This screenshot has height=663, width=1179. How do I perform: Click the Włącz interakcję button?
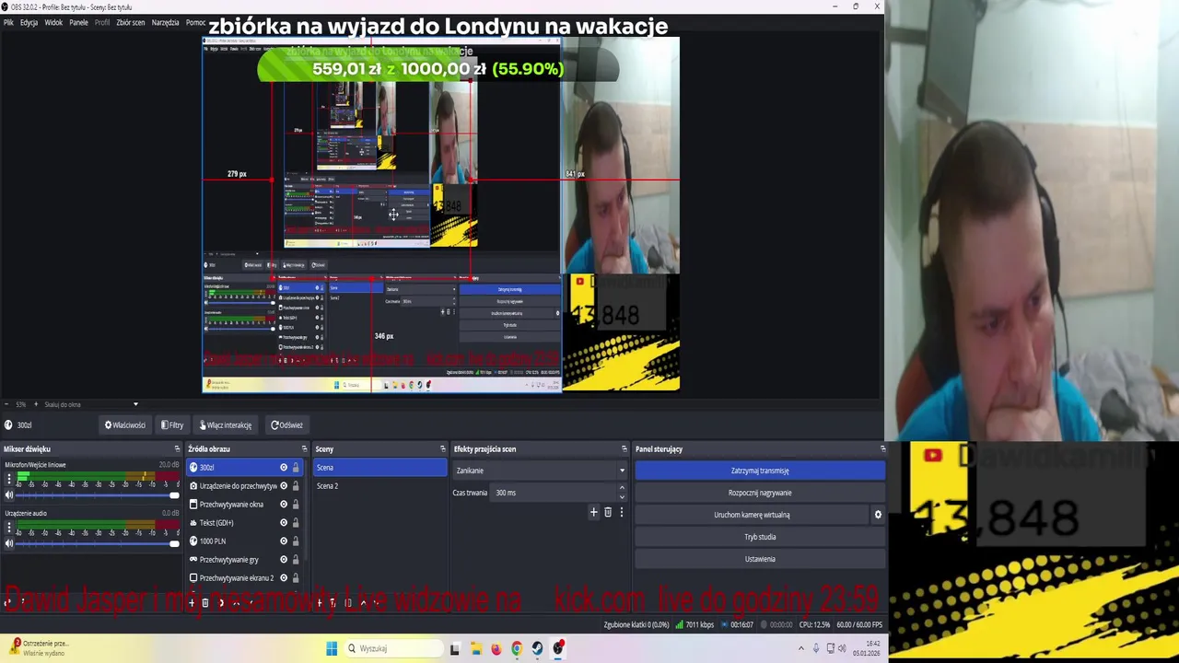click(x=226, y=425)
